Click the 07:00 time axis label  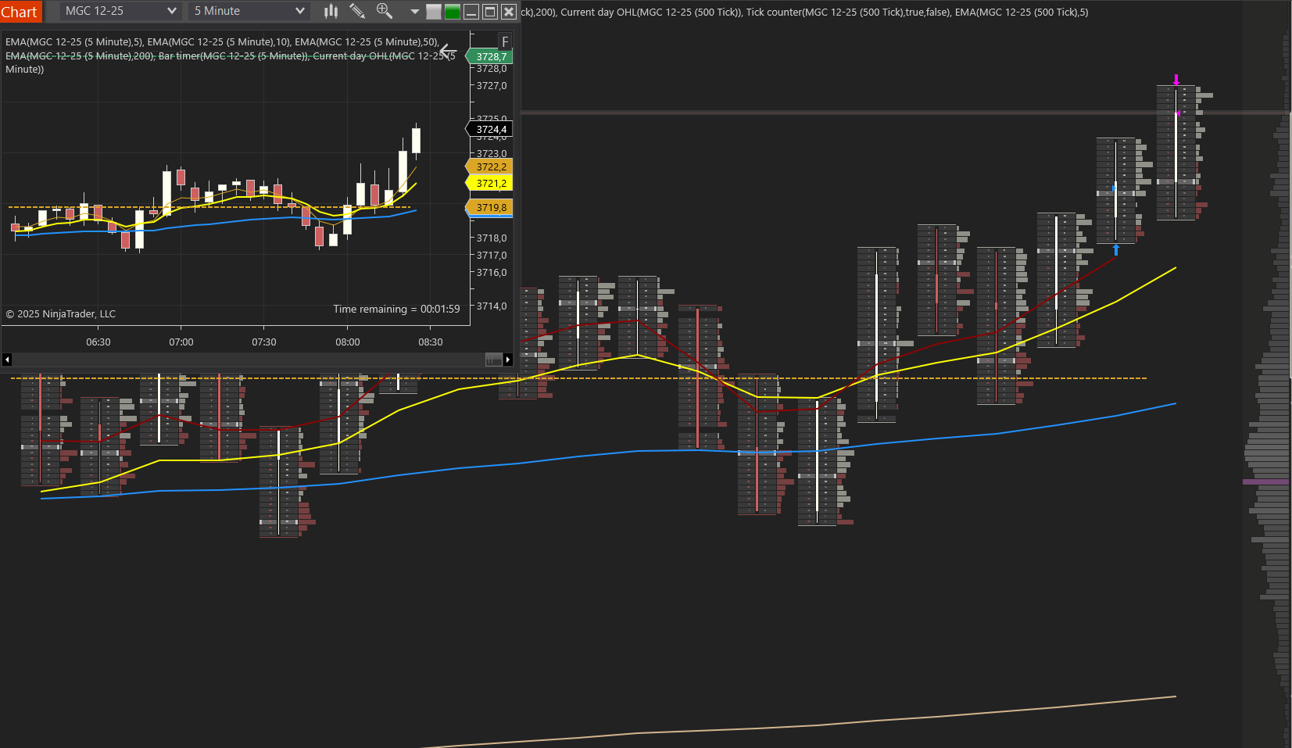point(181,342)
